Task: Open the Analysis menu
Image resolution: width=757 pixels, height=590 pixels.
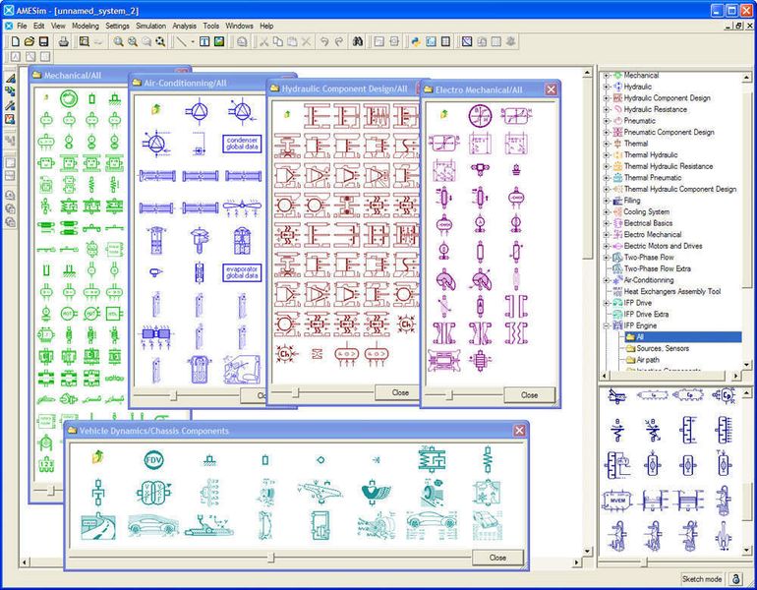Action: point(185,26)
